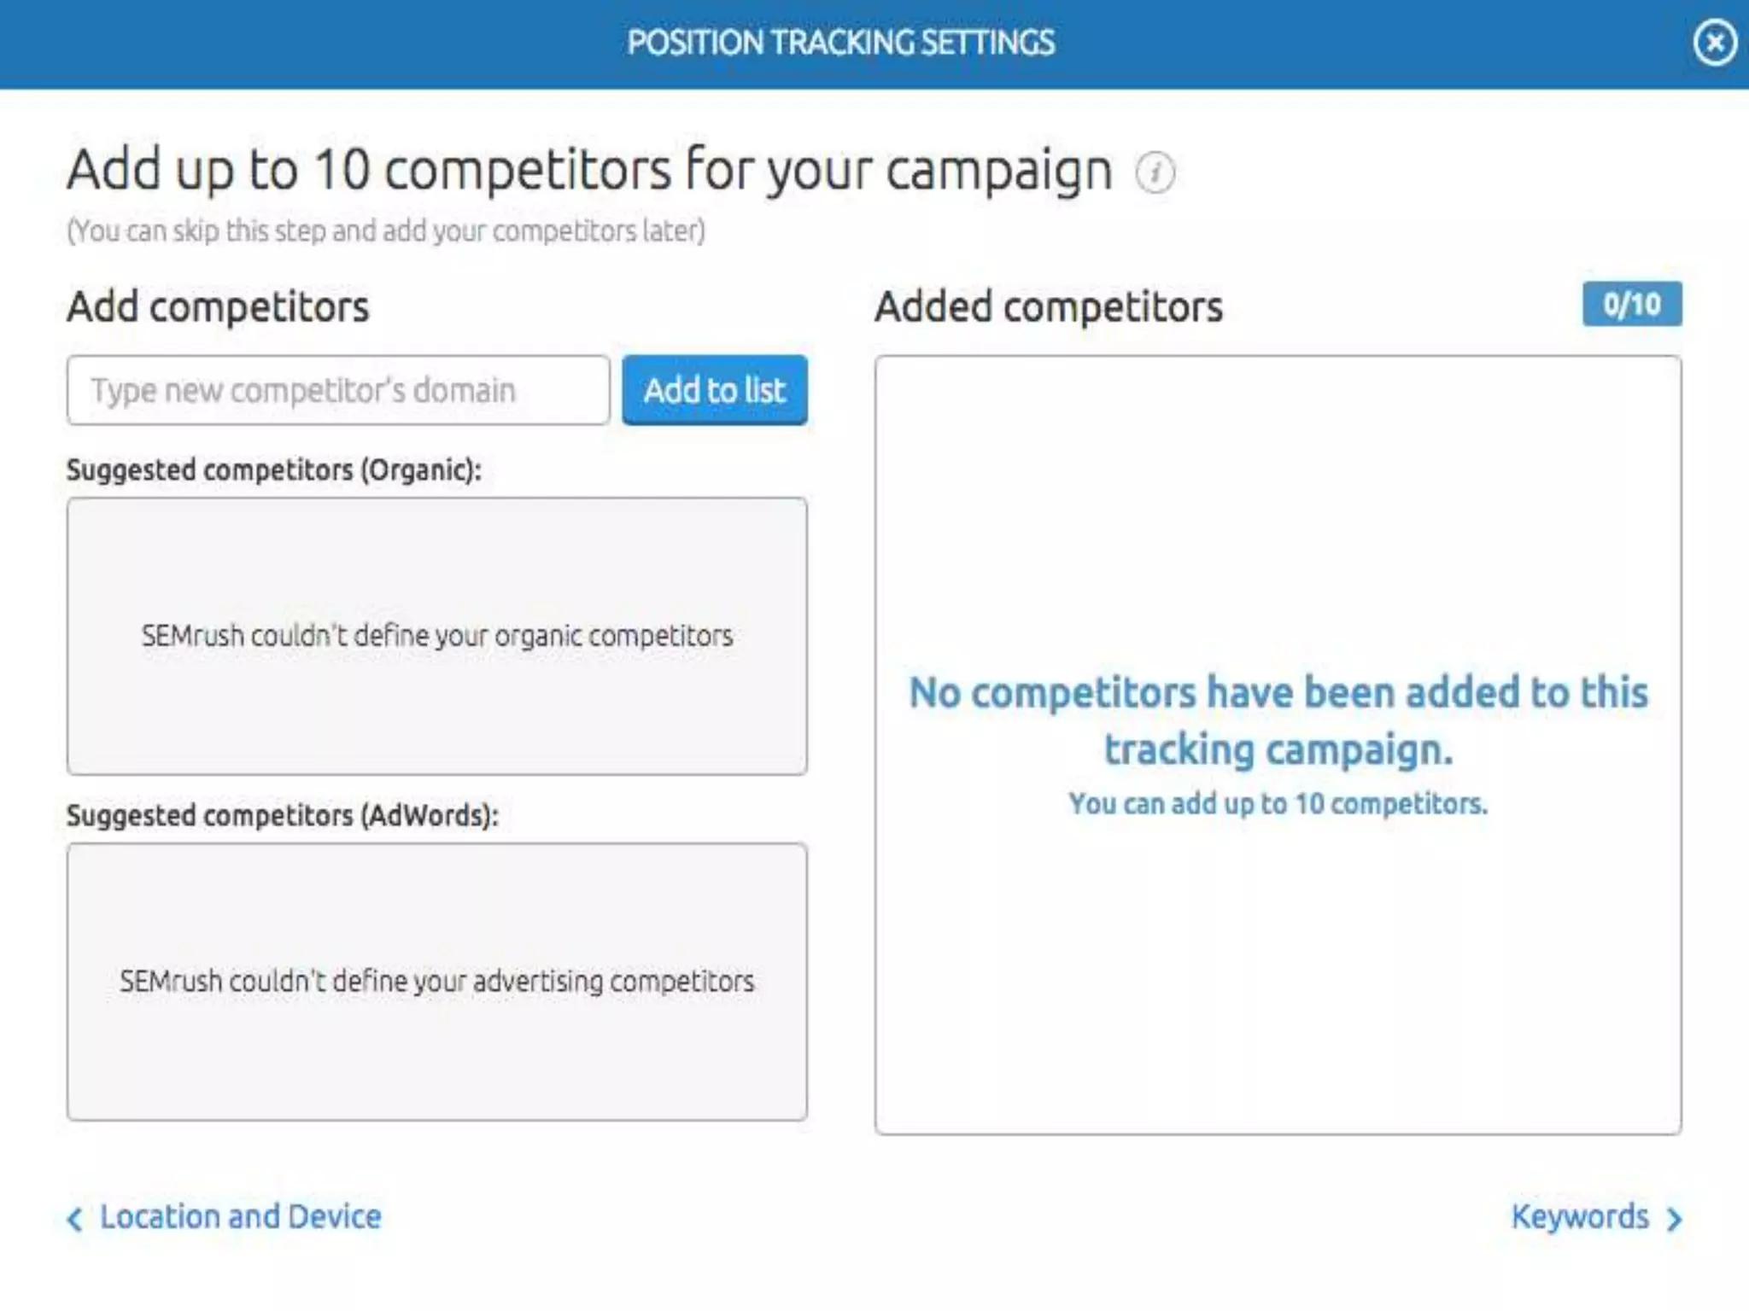Click the Add competitors section heading
Viewport: 1749px width, 1311px height.
pyautogui.click(x=219, y=306)
